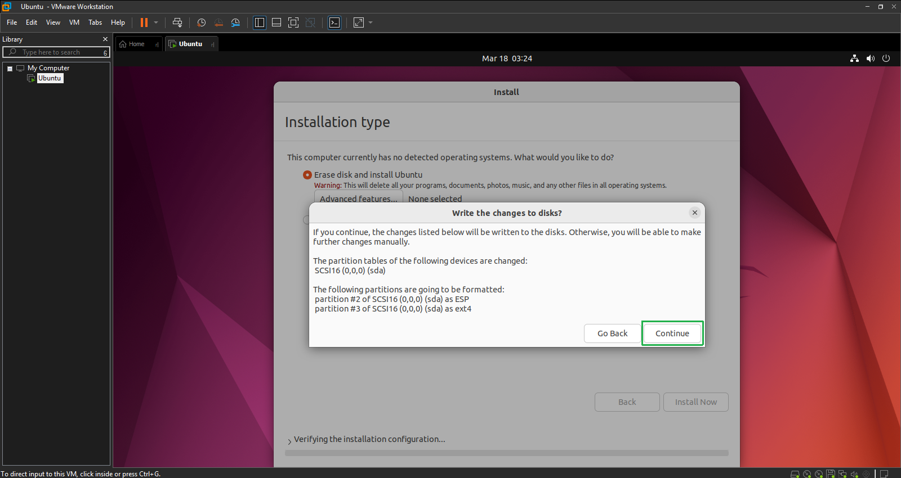Click the network adapter status icon

[842, 474]
